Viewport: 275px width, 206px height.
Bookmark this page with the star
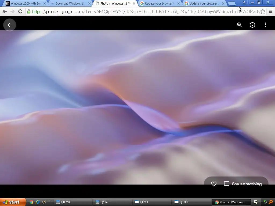tap(263, 12)
